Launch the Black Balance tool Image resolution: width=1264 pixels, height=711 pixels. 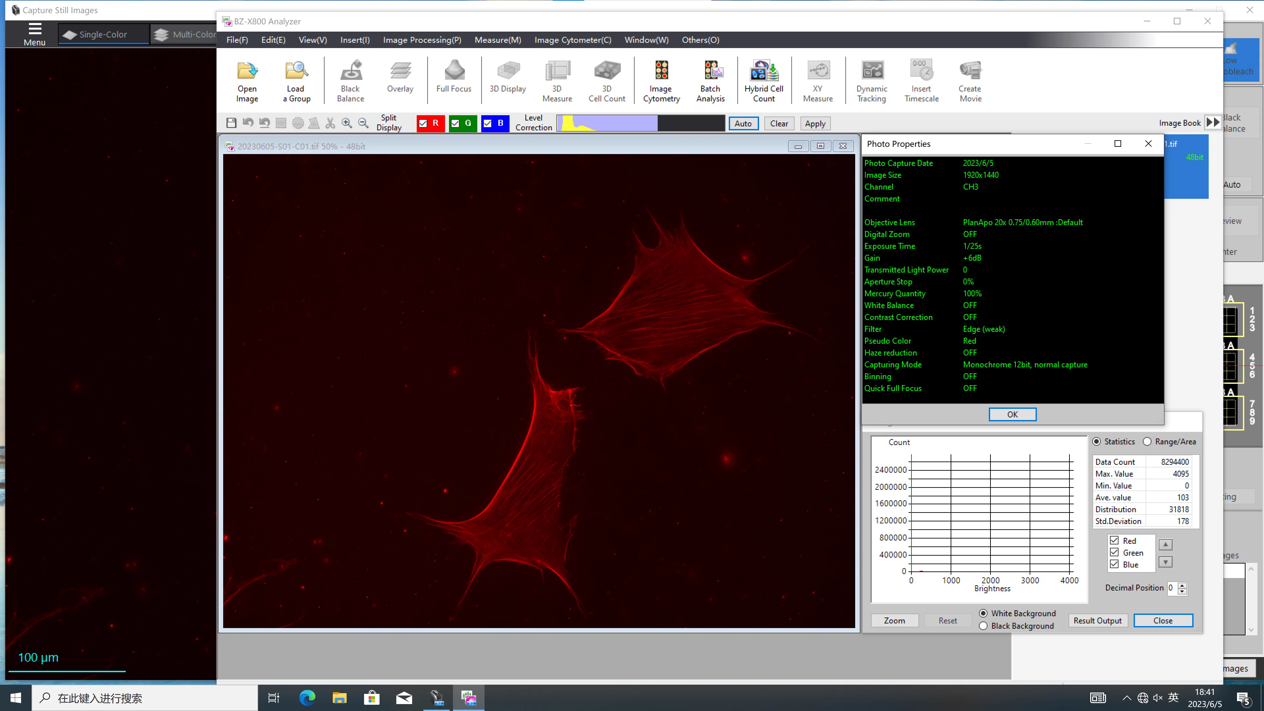350,81
